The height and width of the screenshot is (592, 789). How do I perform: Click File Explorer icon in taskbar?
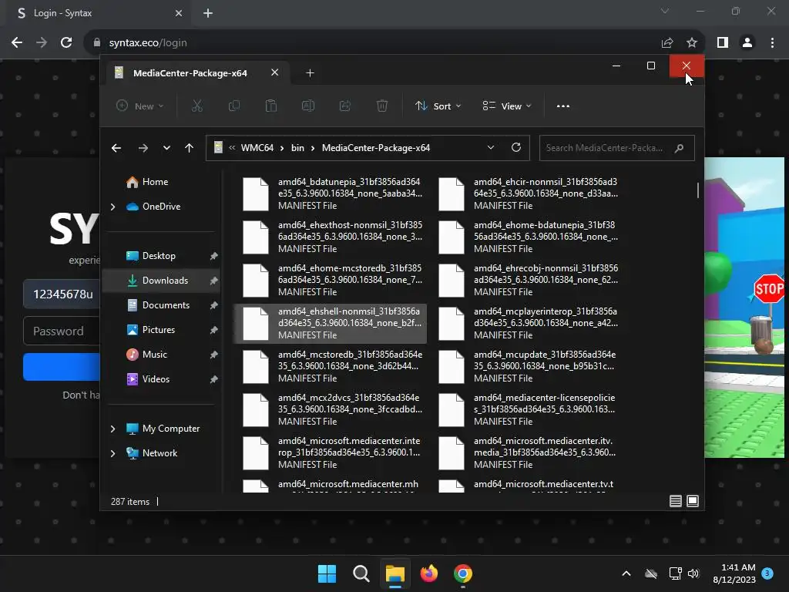pyautogui.click(x=395, y=573)
